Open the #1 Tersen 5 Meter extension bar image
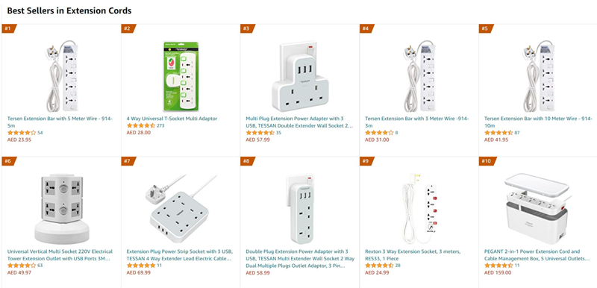The height and width of the screenshot is (288, 597). click(61, 76)
